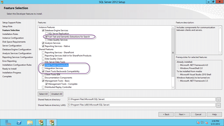The image size is (224, 126).
Task: Click the features list down scroll arrow
Action: (x=173, y=88)
